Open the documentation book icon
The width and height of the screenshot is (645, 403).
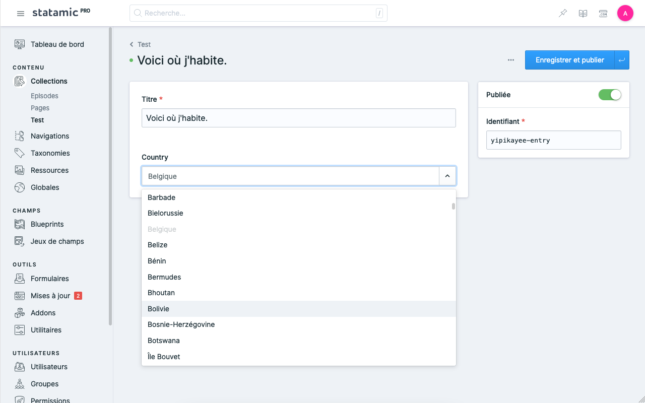point(583,14)
